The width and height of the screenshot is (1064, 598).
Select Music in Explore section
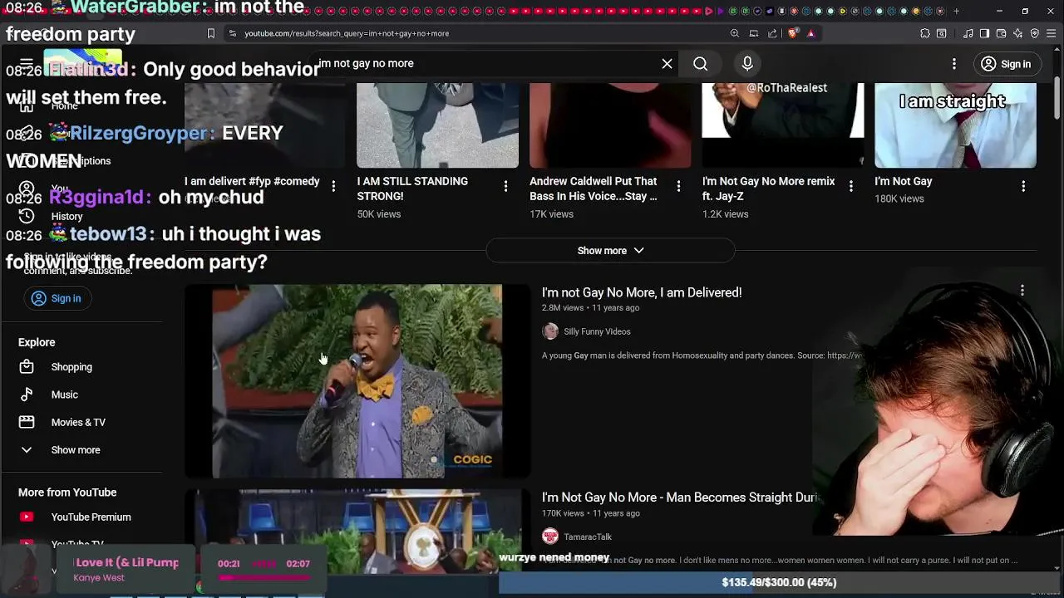pos(64,395)
